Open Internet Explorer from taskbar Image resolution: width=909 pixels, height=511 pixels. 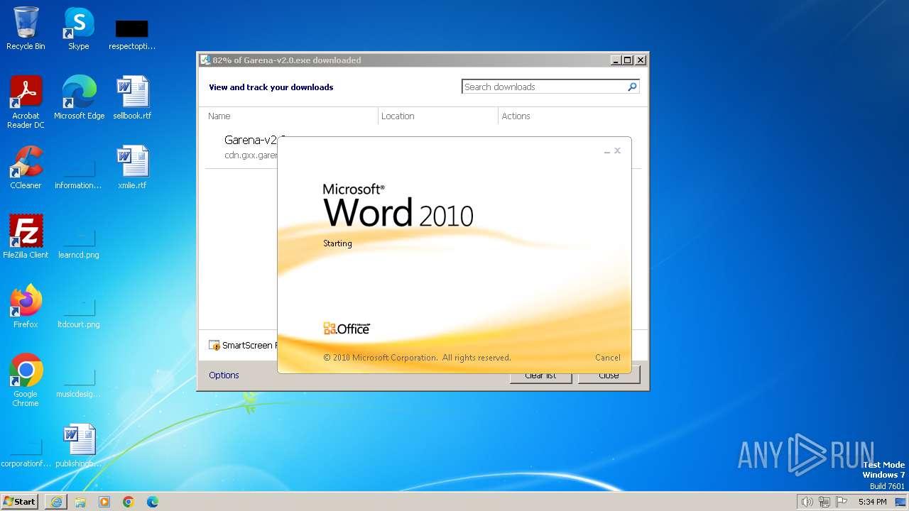pos(56,502)
